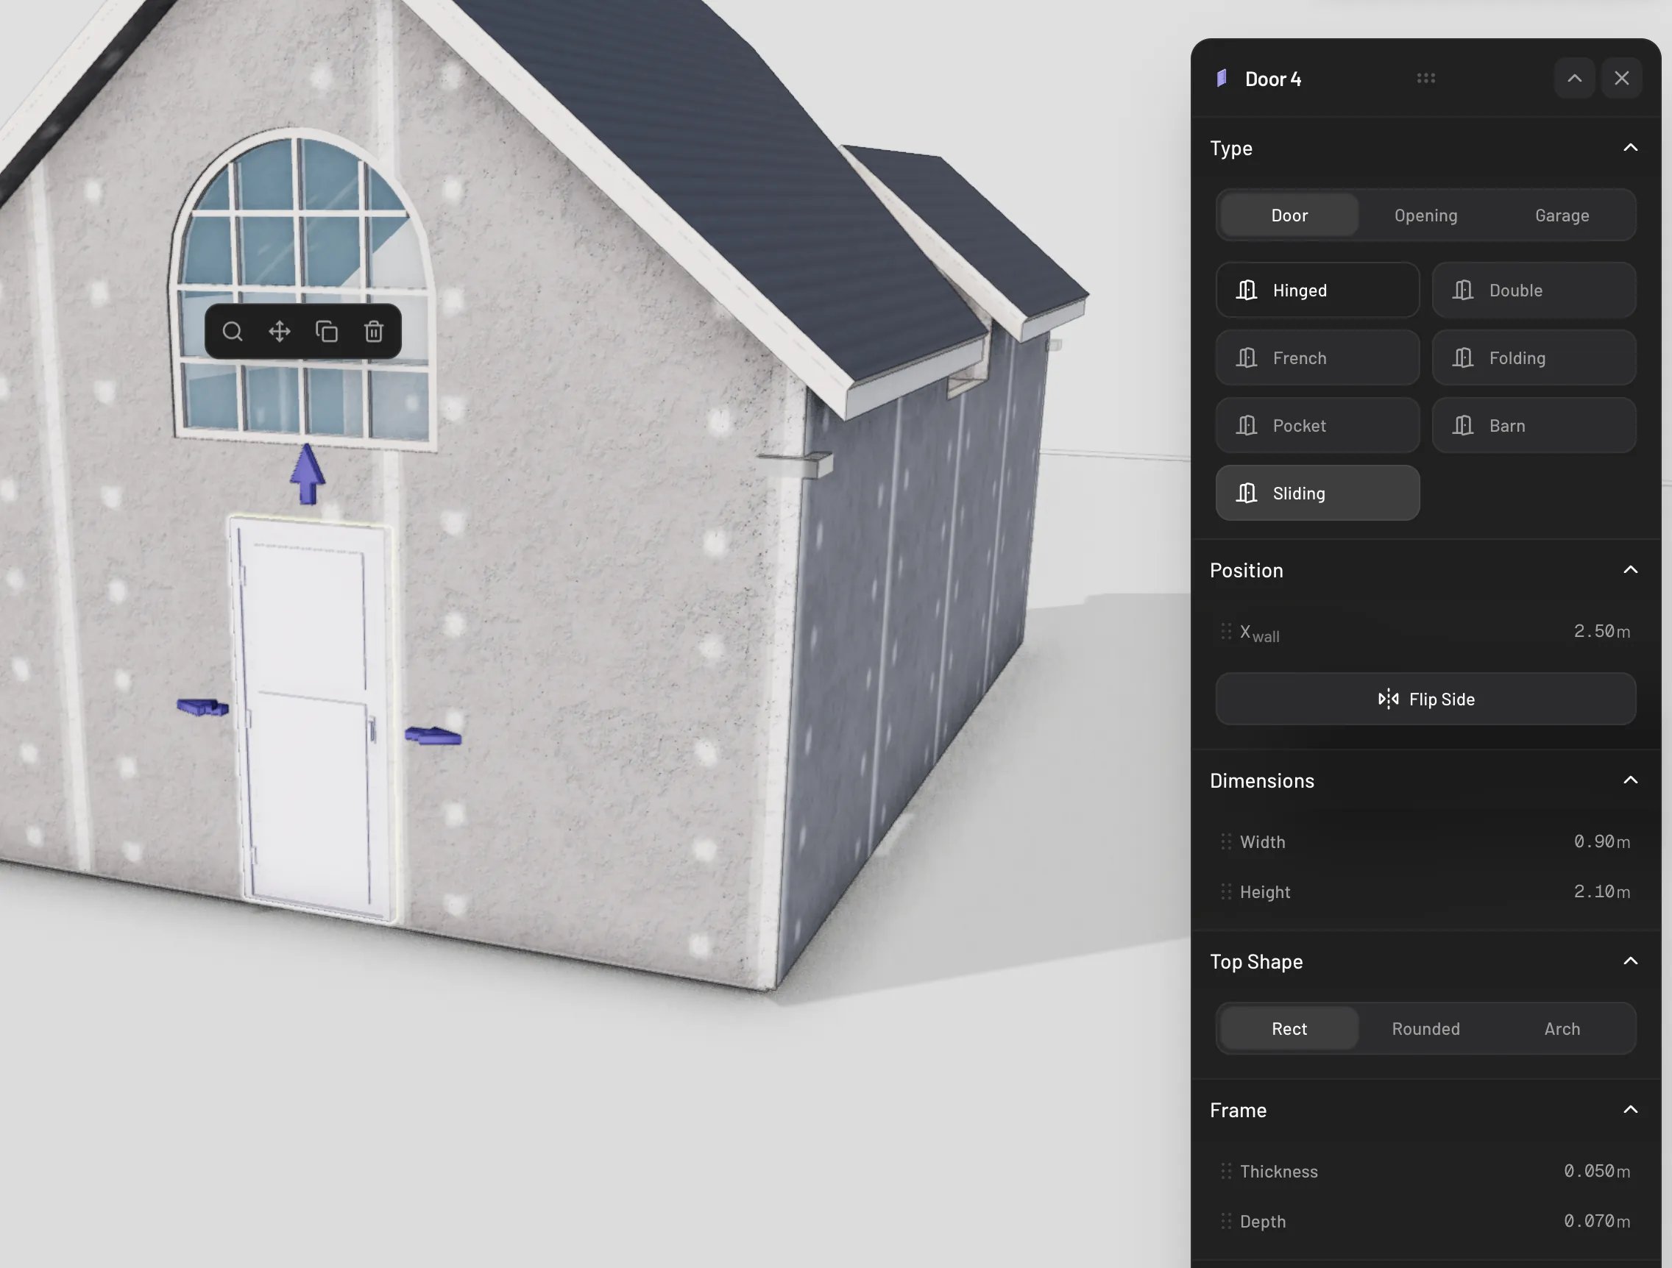Delete the door with the trash icon
1672x1268 pixels.
tap(373, 332)
